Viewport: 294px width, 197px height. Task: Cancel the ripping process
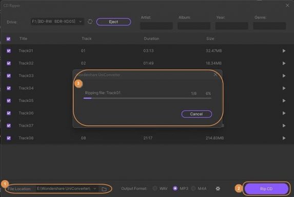[x=197, y=114]
